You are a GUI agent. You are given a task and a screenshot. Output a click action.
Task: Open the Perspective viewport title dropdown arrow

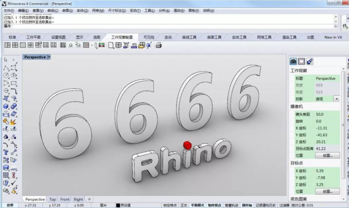[x=49, y=57]
